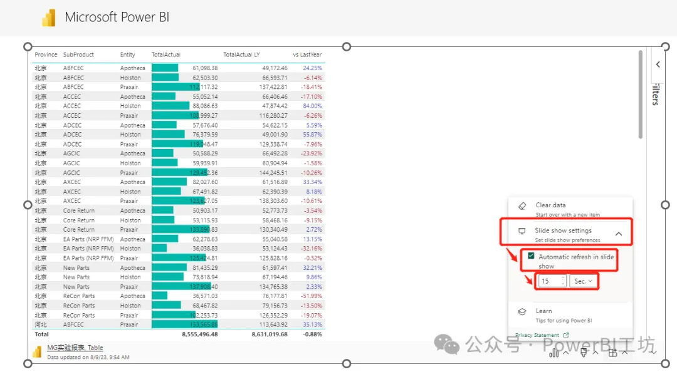677x372 pixels.
Task: Click the 76,177.81 ReCon Parts LY value
Action: [x=275, y=296]
